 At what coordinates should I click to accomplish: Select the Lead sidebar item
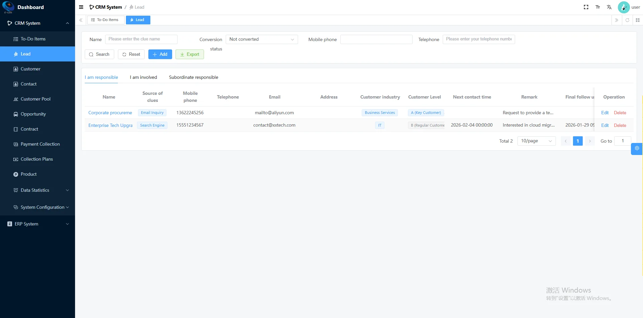(x=38, y=54)
